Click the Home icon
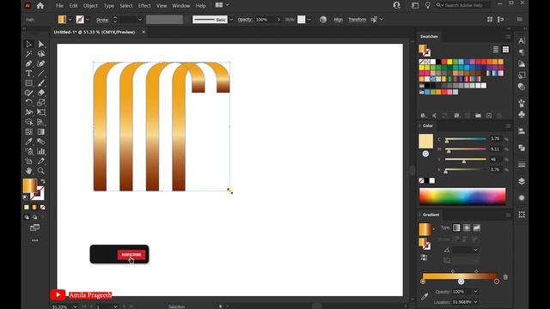The width and height of the screenshot is (550, 309). [x=40, y=6]
